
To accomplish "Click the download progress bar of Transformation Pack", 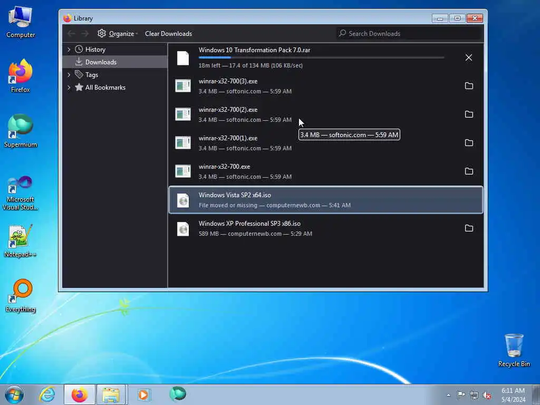I will pos(321,57).
